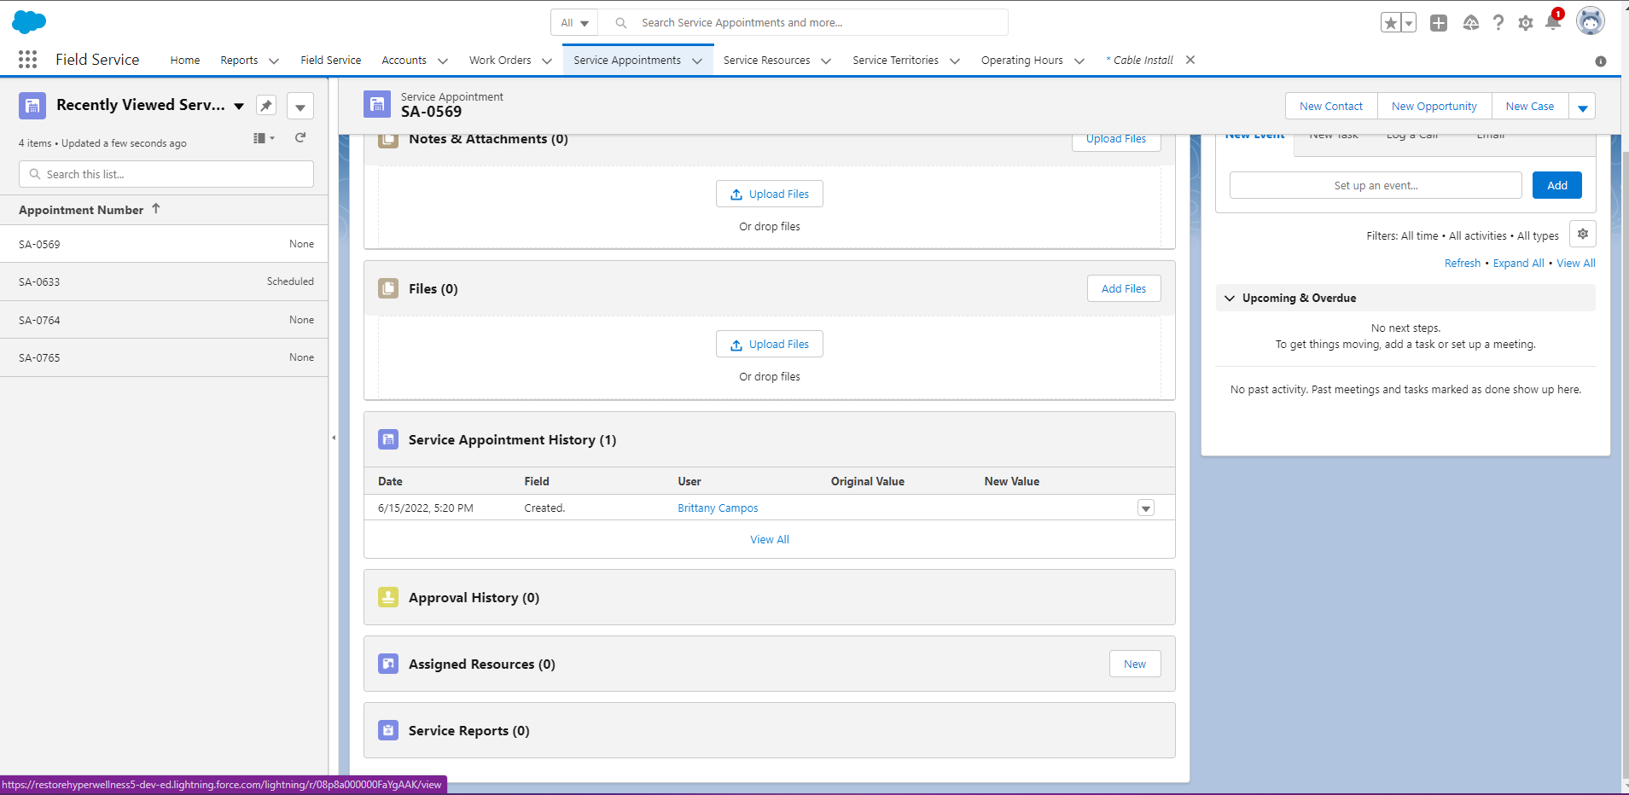1629x795 pixels.
Task: Sort by Appointment Number column arrow
Action: [x=156, y=209]
